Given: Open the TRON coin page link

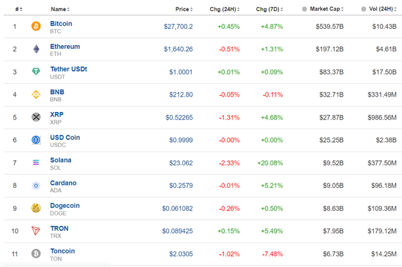Looking at the screenshot, I should (59, 228).
